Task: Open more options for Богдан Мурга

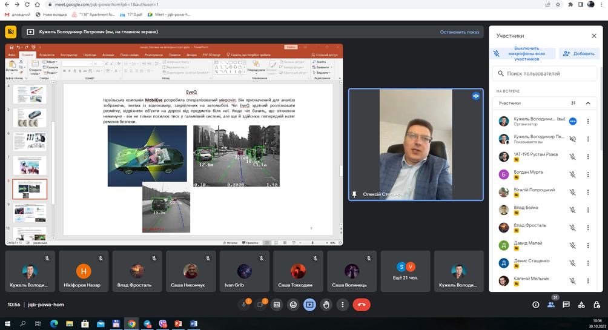Action: coord(587,174)
